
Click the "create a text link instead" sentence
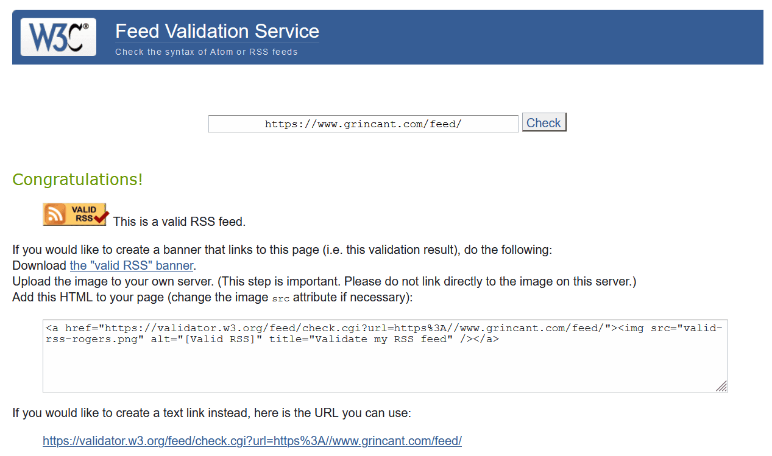tap(211, 413)
